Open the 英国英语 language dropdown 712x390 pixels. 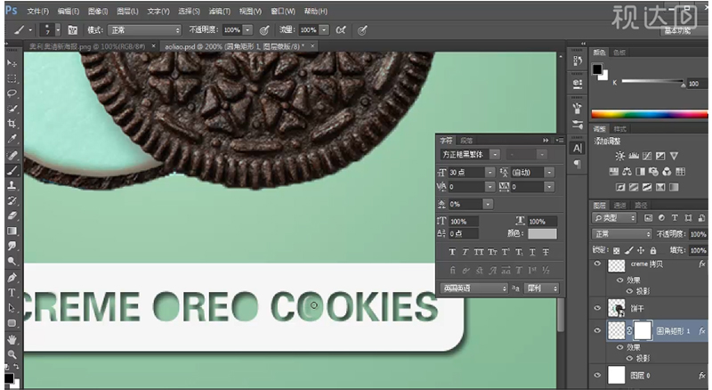(x=473, y=288)
